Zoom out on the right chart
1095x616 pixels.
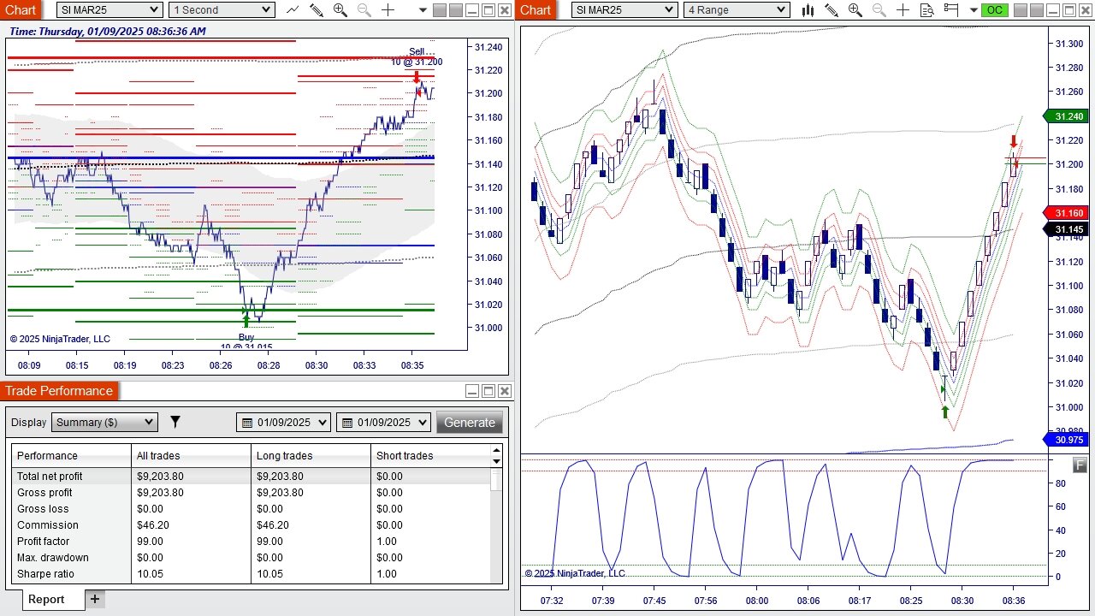(x=879, y=10)
